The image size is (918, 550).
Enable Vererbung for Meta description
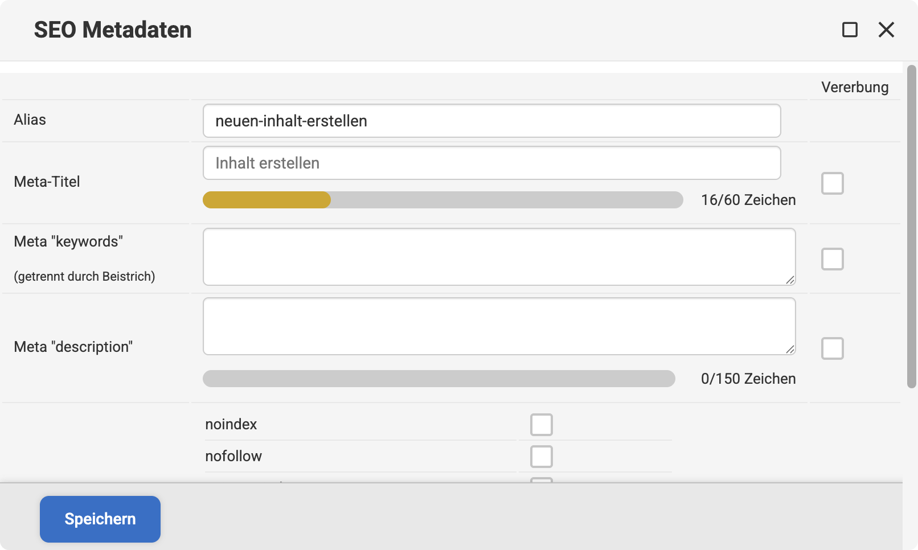[x=832, y=348]
